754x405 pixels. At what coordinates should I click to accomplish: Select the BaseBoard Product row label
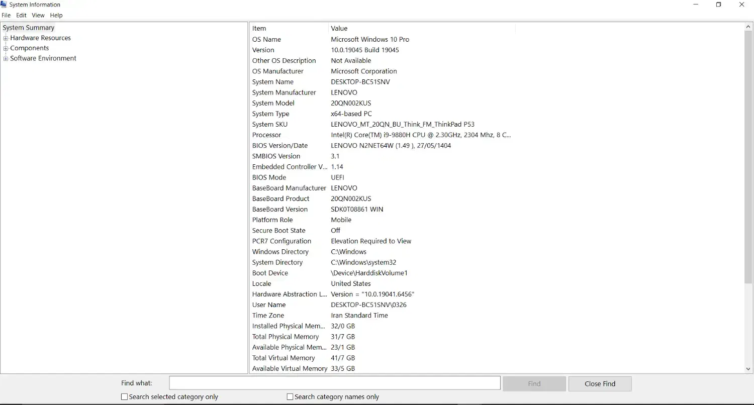281,198
